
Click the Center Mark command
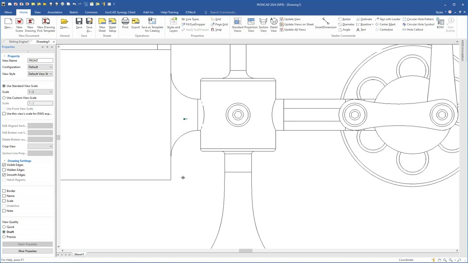pos(385,24)
